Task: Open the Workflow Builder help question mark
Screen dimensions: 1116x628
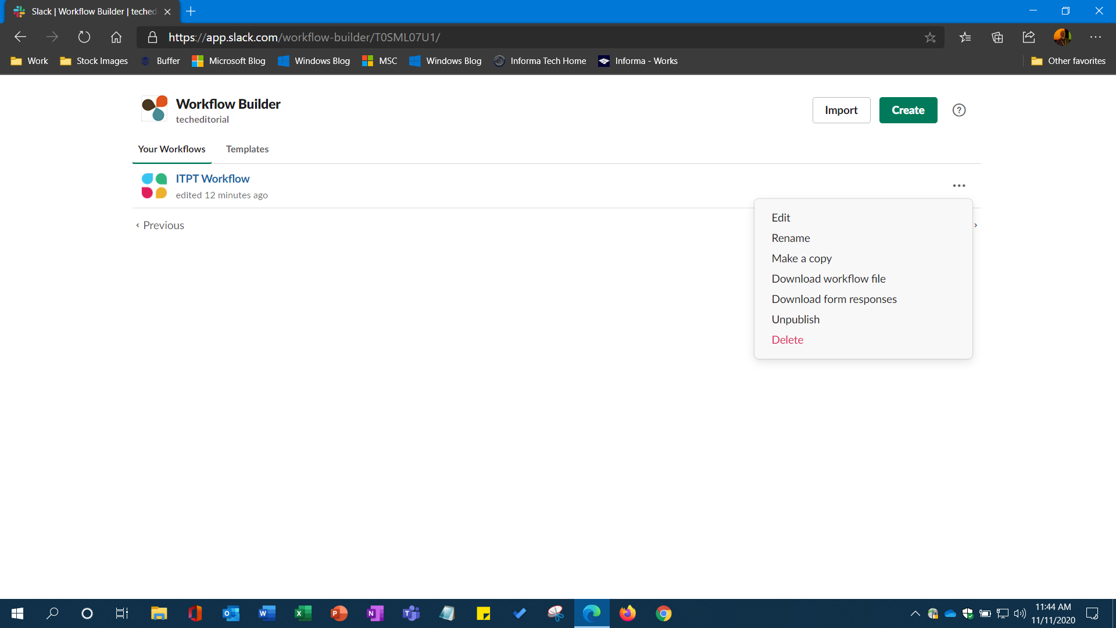Action: 958,110
